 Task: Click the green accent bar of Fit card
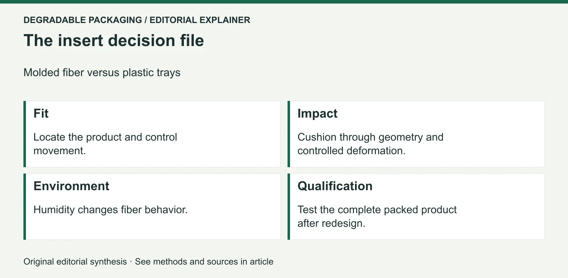pyautogui.click(x=25, y=134)
